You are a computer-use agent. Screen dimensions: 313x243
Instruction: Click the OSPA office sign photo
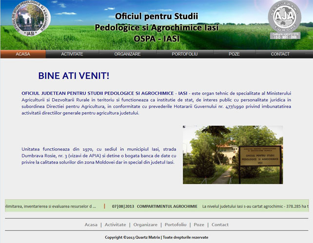click(x=233, y=155)
